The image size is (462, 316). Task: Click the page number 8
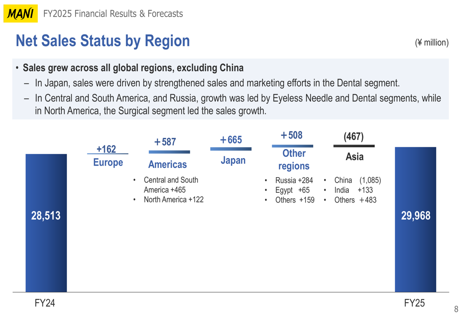point(456,310)
